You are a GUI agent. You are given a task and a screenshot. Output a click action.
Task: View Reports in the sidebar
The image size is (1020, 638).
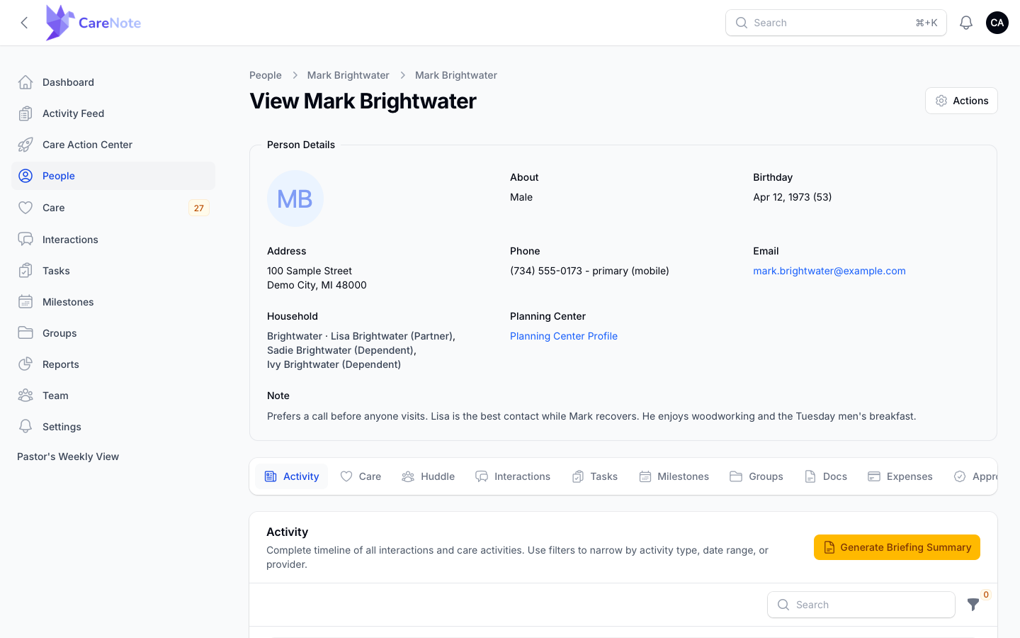[113, 364]
